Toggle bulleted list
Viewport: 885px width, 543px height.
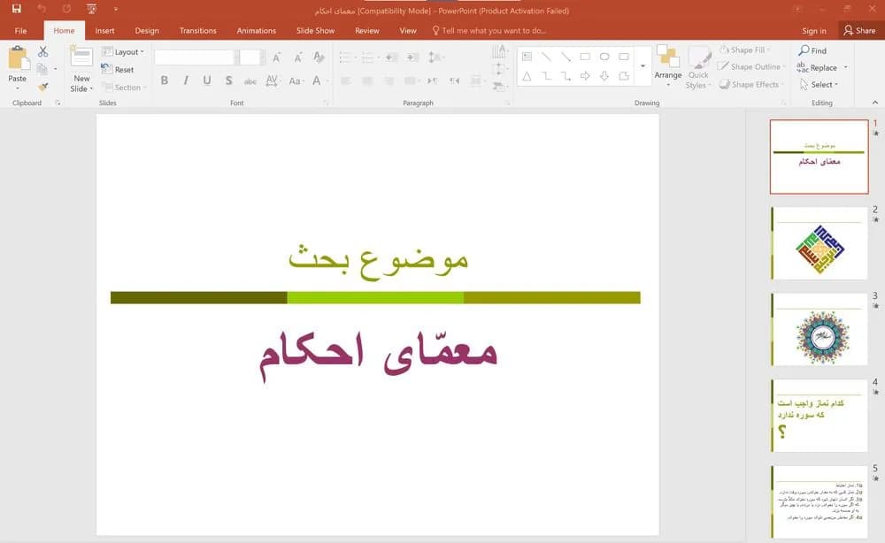click(346, 57)
